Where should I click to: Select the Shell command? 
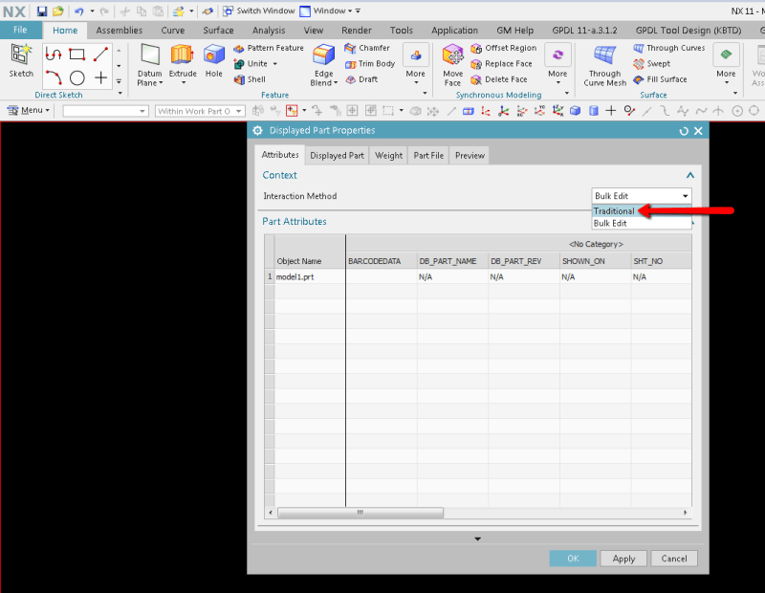pos(250,79)
